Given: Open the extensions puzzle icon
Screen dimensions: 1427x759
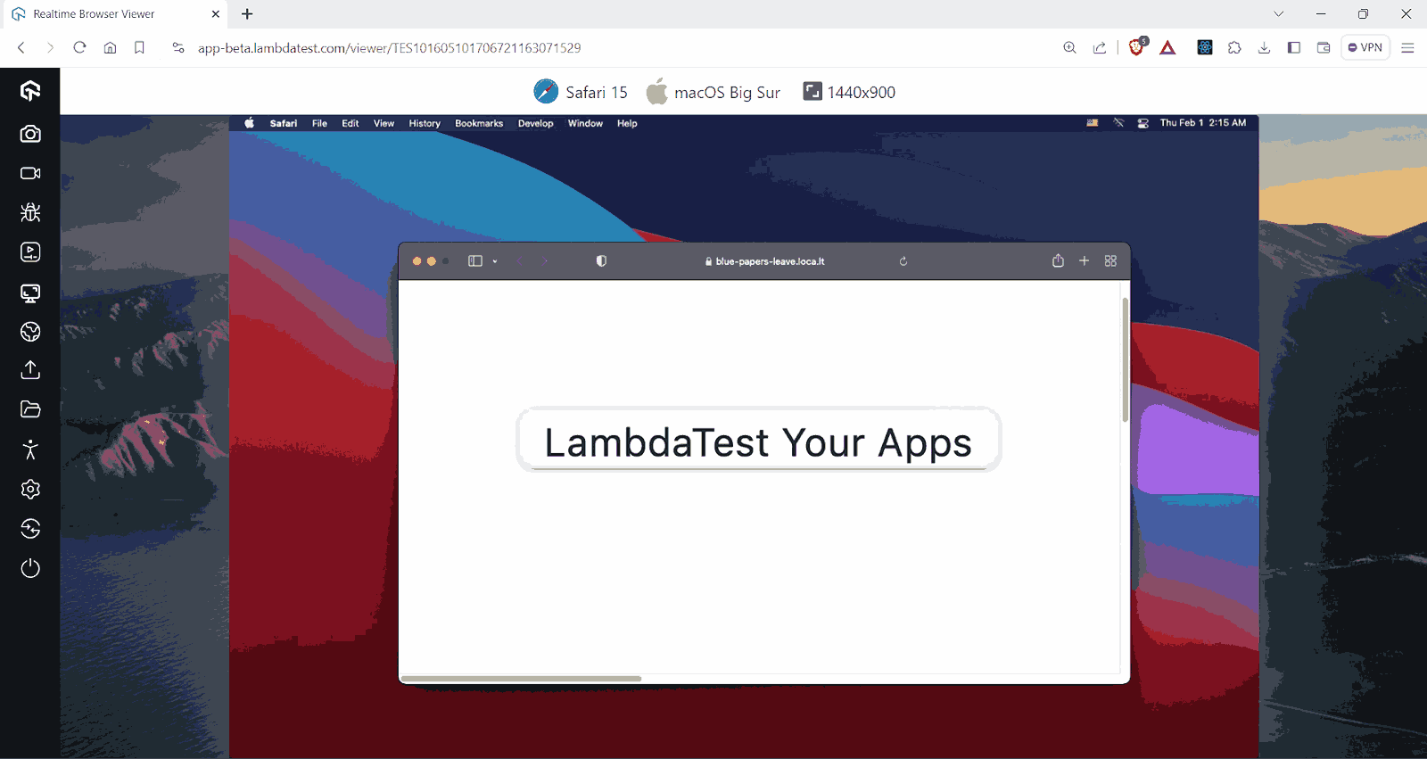Looking at the screenshot, I should 1234,48.
